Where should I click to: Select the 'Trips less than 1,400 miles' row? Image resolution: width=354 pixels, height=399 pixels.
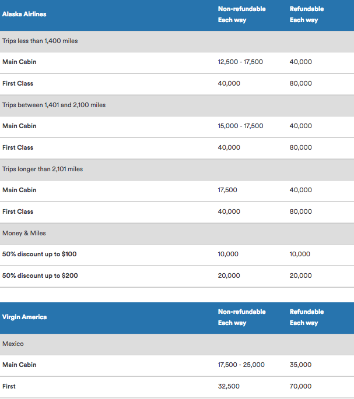pyautogui.click(x=40, y=41)
